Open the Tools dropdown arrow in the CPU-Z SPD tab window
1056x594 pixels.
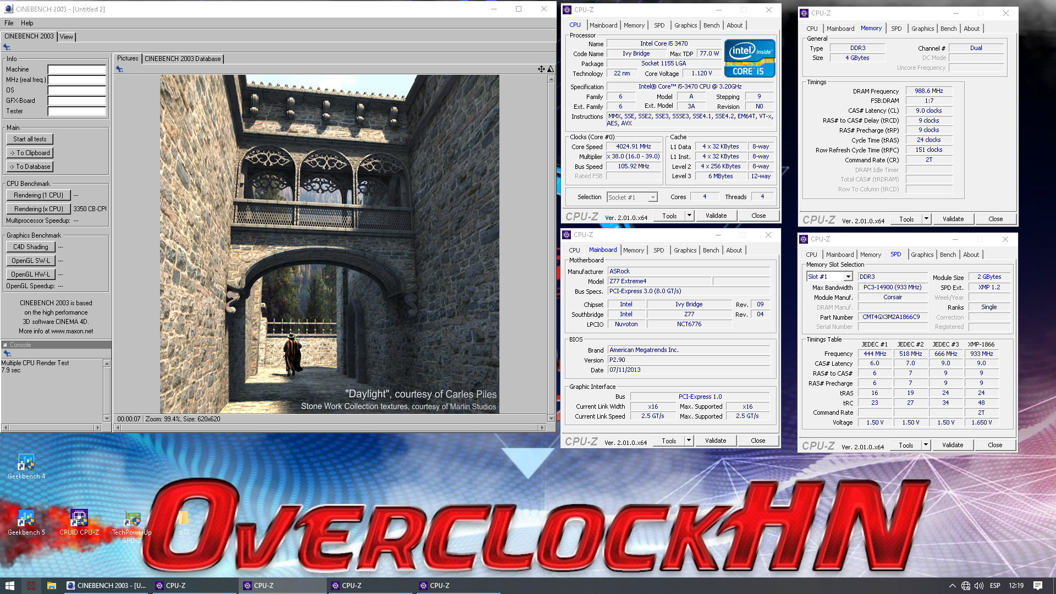pos(926,445)
